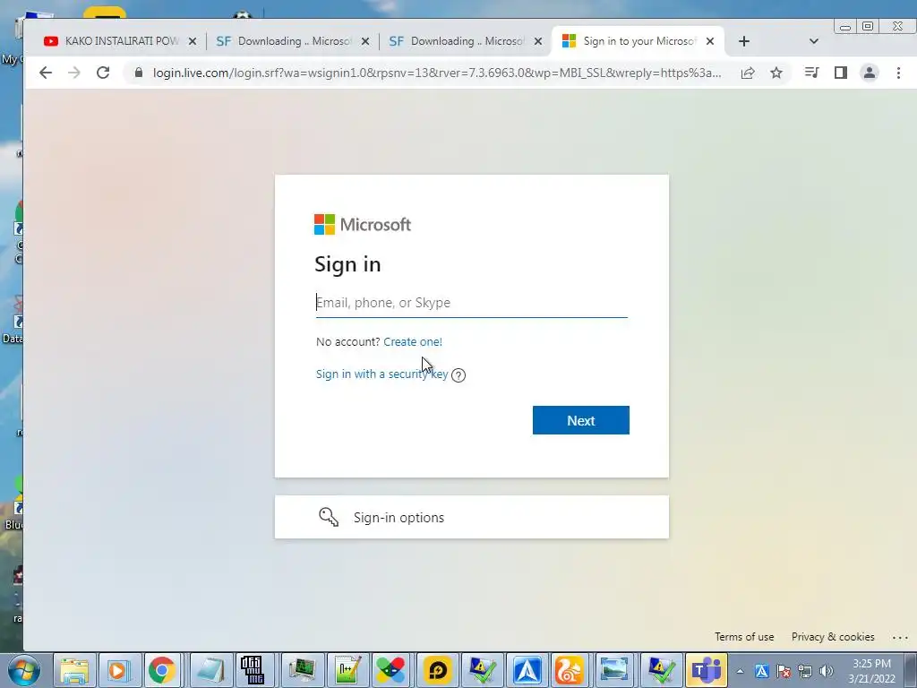Screen dimensions: 917x688
Task: Click the padlock site info icon
Action: point(139,73)
